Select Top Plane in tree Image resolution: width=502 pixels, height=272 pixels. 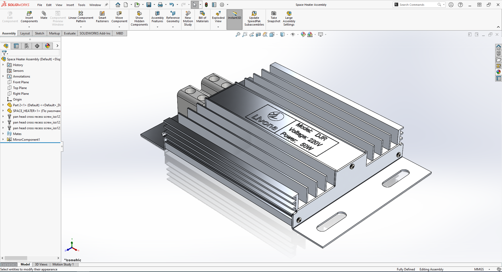(x=20, y=88)
